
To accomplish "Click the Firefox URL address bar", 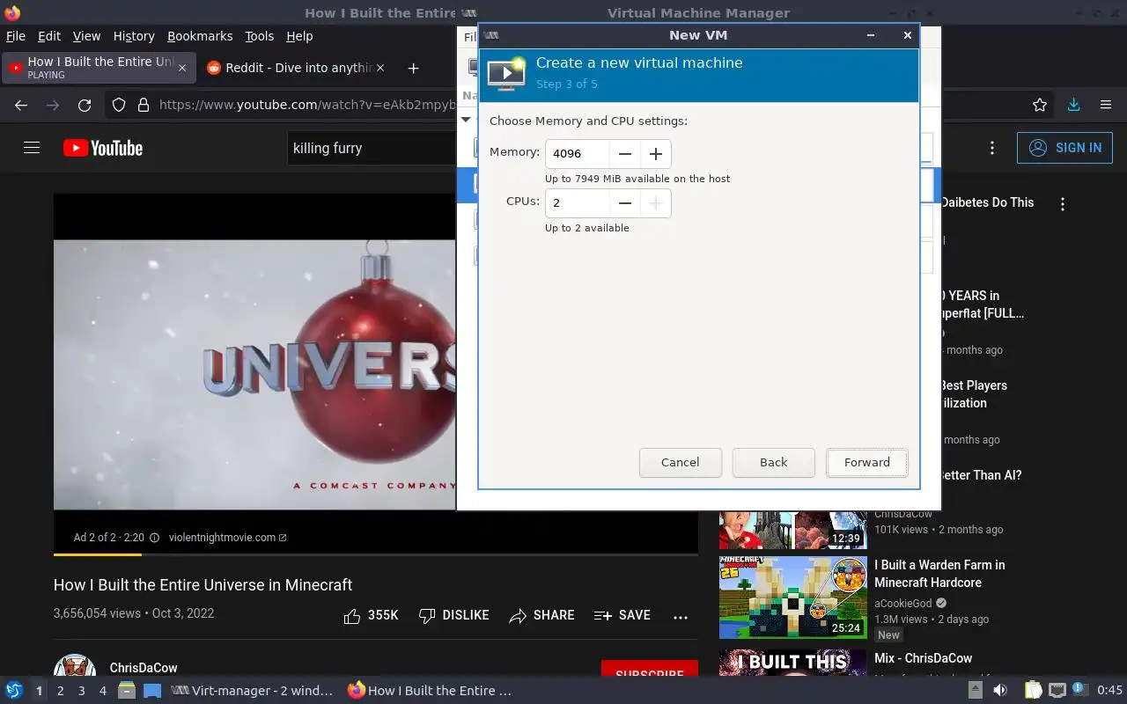I will (x=308, y=105).
